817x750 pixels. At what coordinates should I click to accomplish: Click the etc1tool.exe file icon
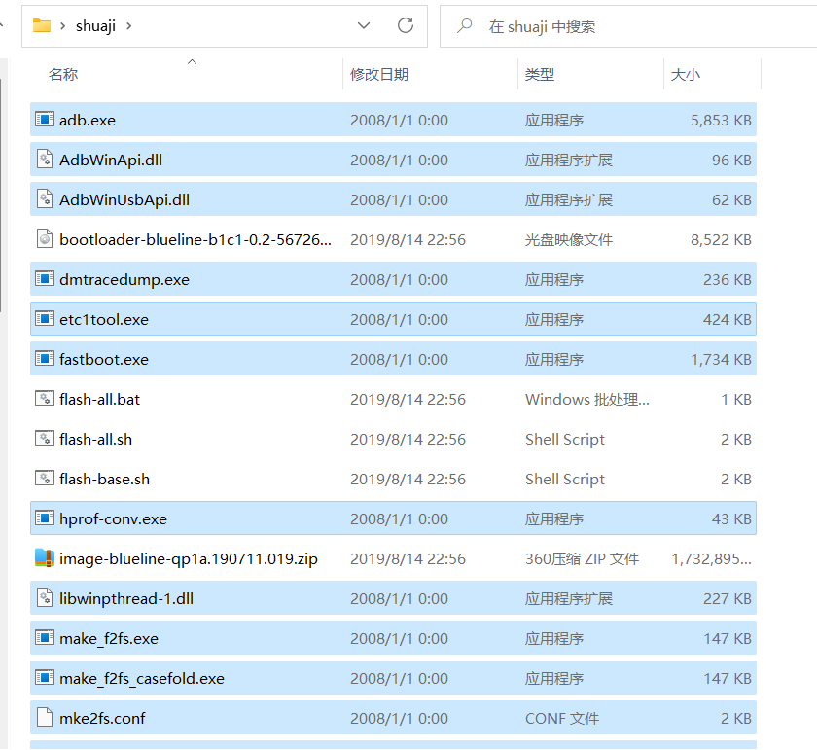(x=45, y=319)
